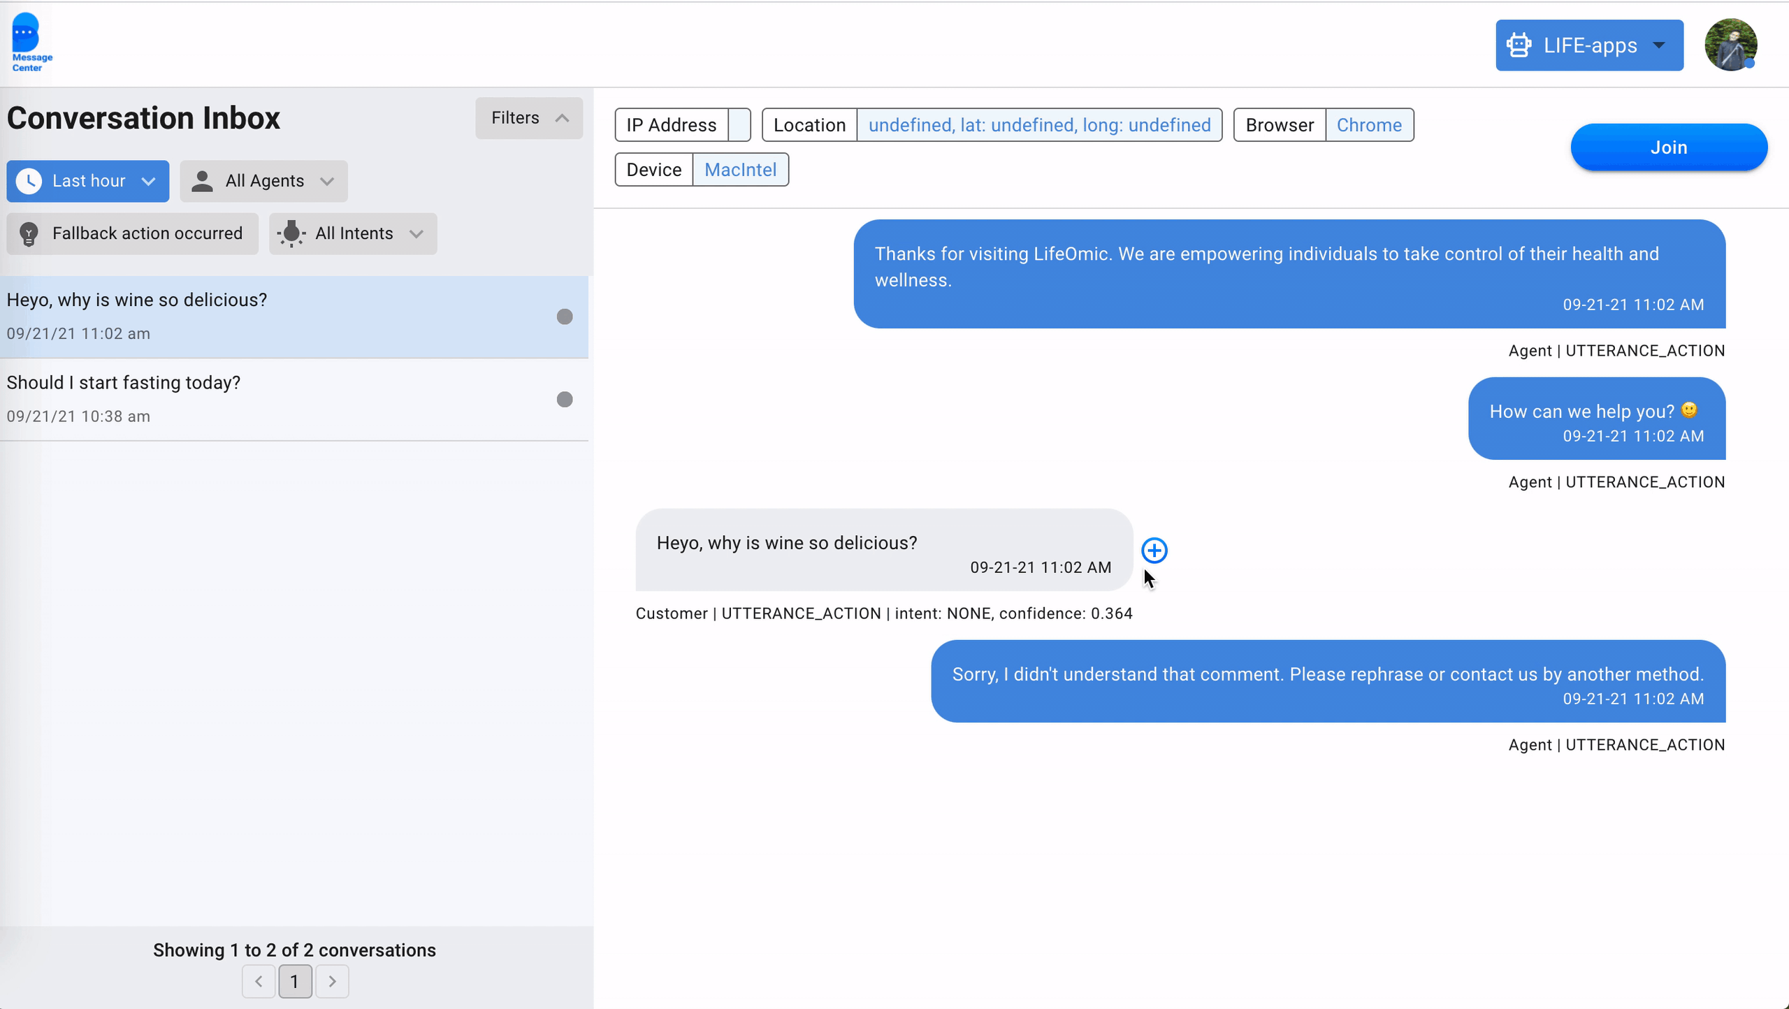
Task: Toggle the Filters panel open or closed
Action: [x=530, y=118]
